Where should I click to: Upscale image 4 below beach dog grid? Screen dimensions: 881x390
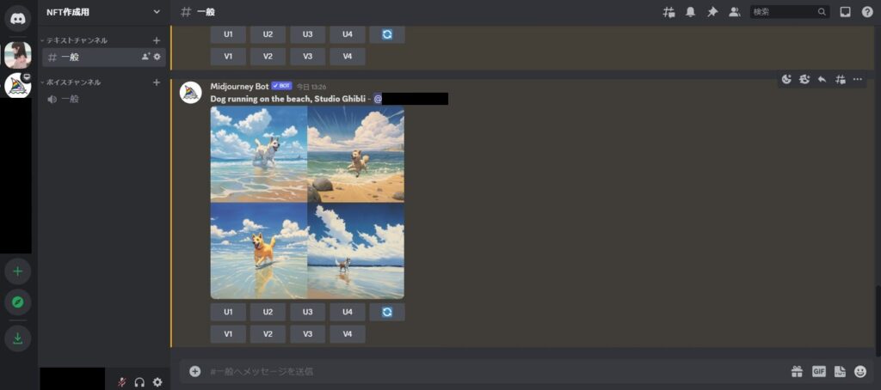(348, 312)
